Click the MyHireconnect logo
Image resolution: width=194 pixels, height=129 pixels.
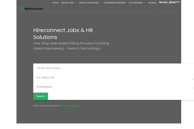[31, 8]
